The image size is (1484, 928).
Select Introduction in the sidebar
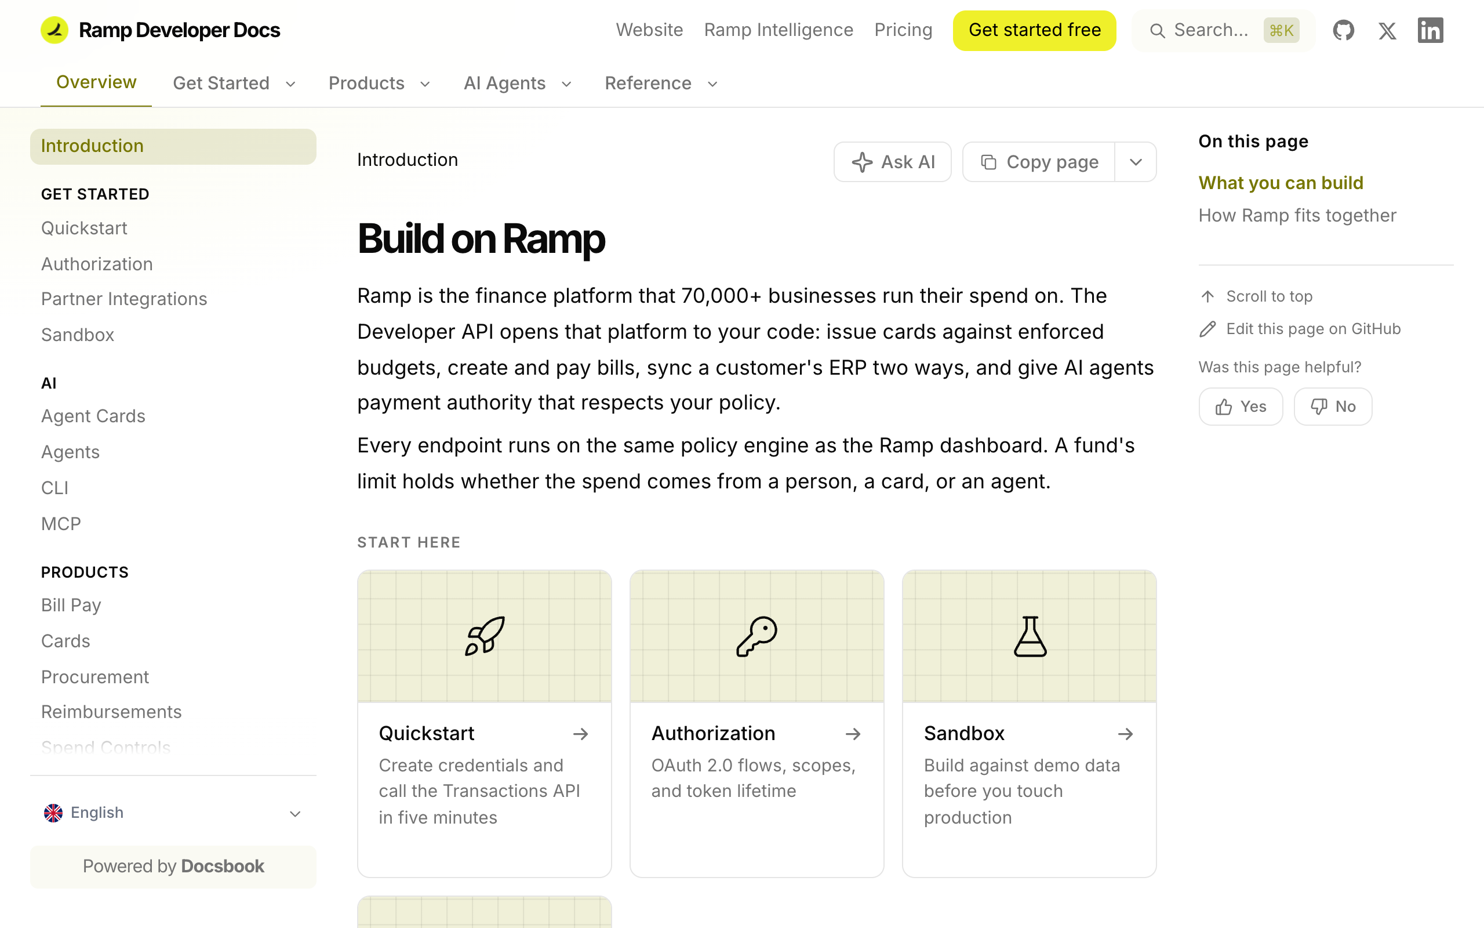pyautogui.click(x=173, y=146)
